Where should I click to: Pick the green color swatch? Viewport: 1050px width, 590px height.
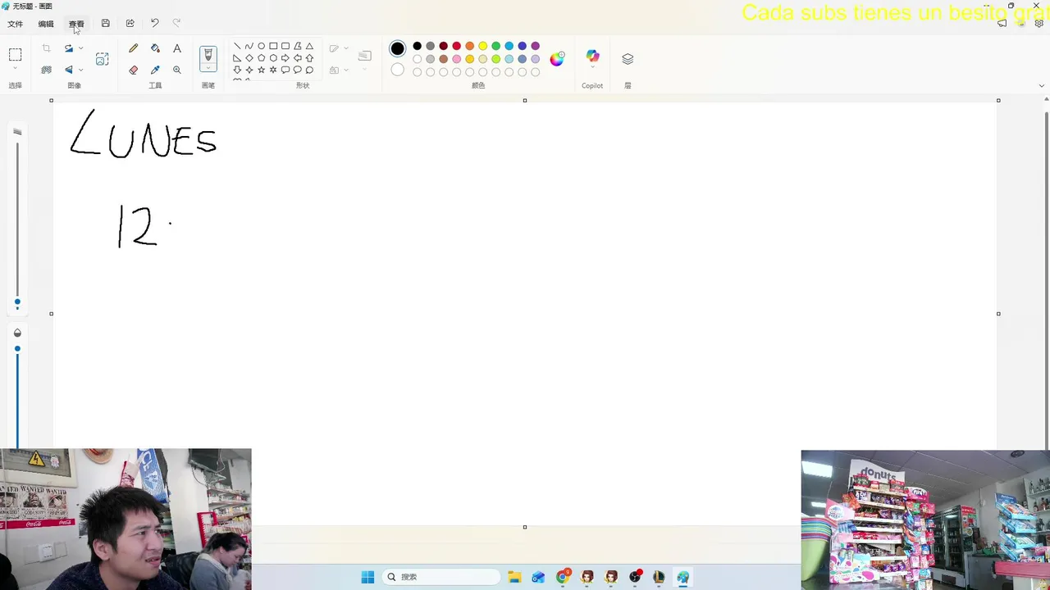coord(495,46)
